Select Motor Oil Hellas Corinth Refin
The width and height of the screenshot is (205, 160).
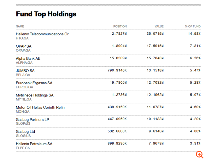coord(40,107)
